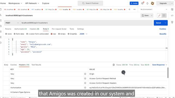Open the notifications bell
This screenshot has height=98, width=175.
(147, 3)
